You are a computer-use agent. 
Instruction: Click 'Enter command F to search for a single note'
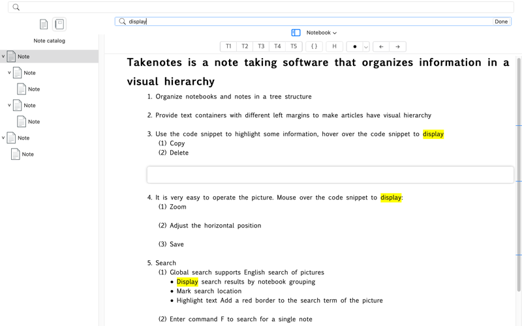point(241,319)
